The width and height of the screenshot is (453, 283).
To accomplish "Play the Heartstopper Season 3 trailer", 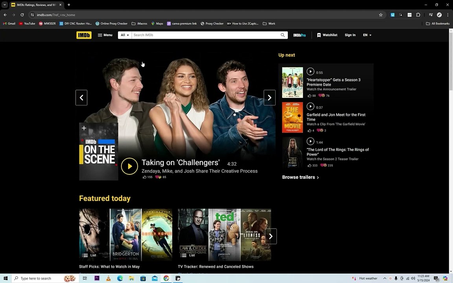I will [x=310, y=71].
